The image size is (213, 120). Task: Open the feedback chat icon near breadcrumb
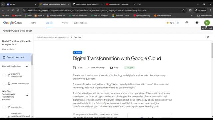208,37
